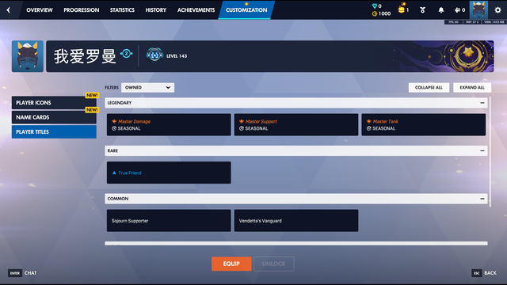
Task: Select the Master Support title
Action: (296, 125)
